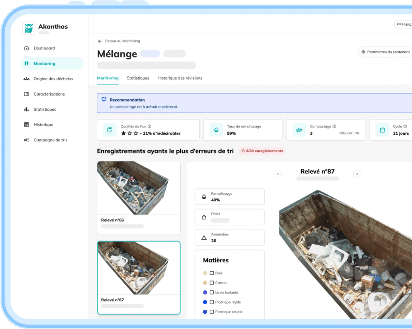The height and width of the screenshot is (329, 412).
Task: Click the Anomalies warning triangle icon
Action: tap(204, 238)
